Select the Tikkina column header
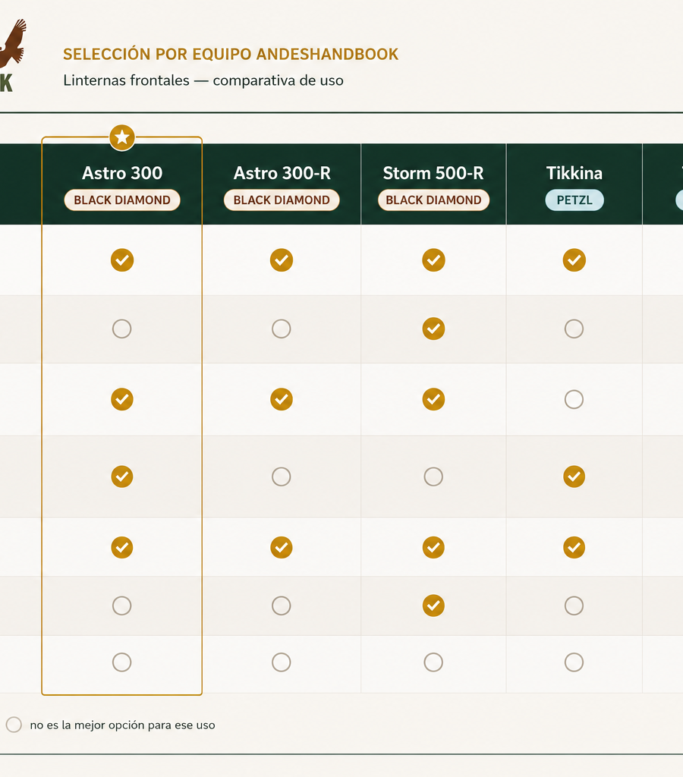Viewport: 683px width, 777px height. [574, 184]
